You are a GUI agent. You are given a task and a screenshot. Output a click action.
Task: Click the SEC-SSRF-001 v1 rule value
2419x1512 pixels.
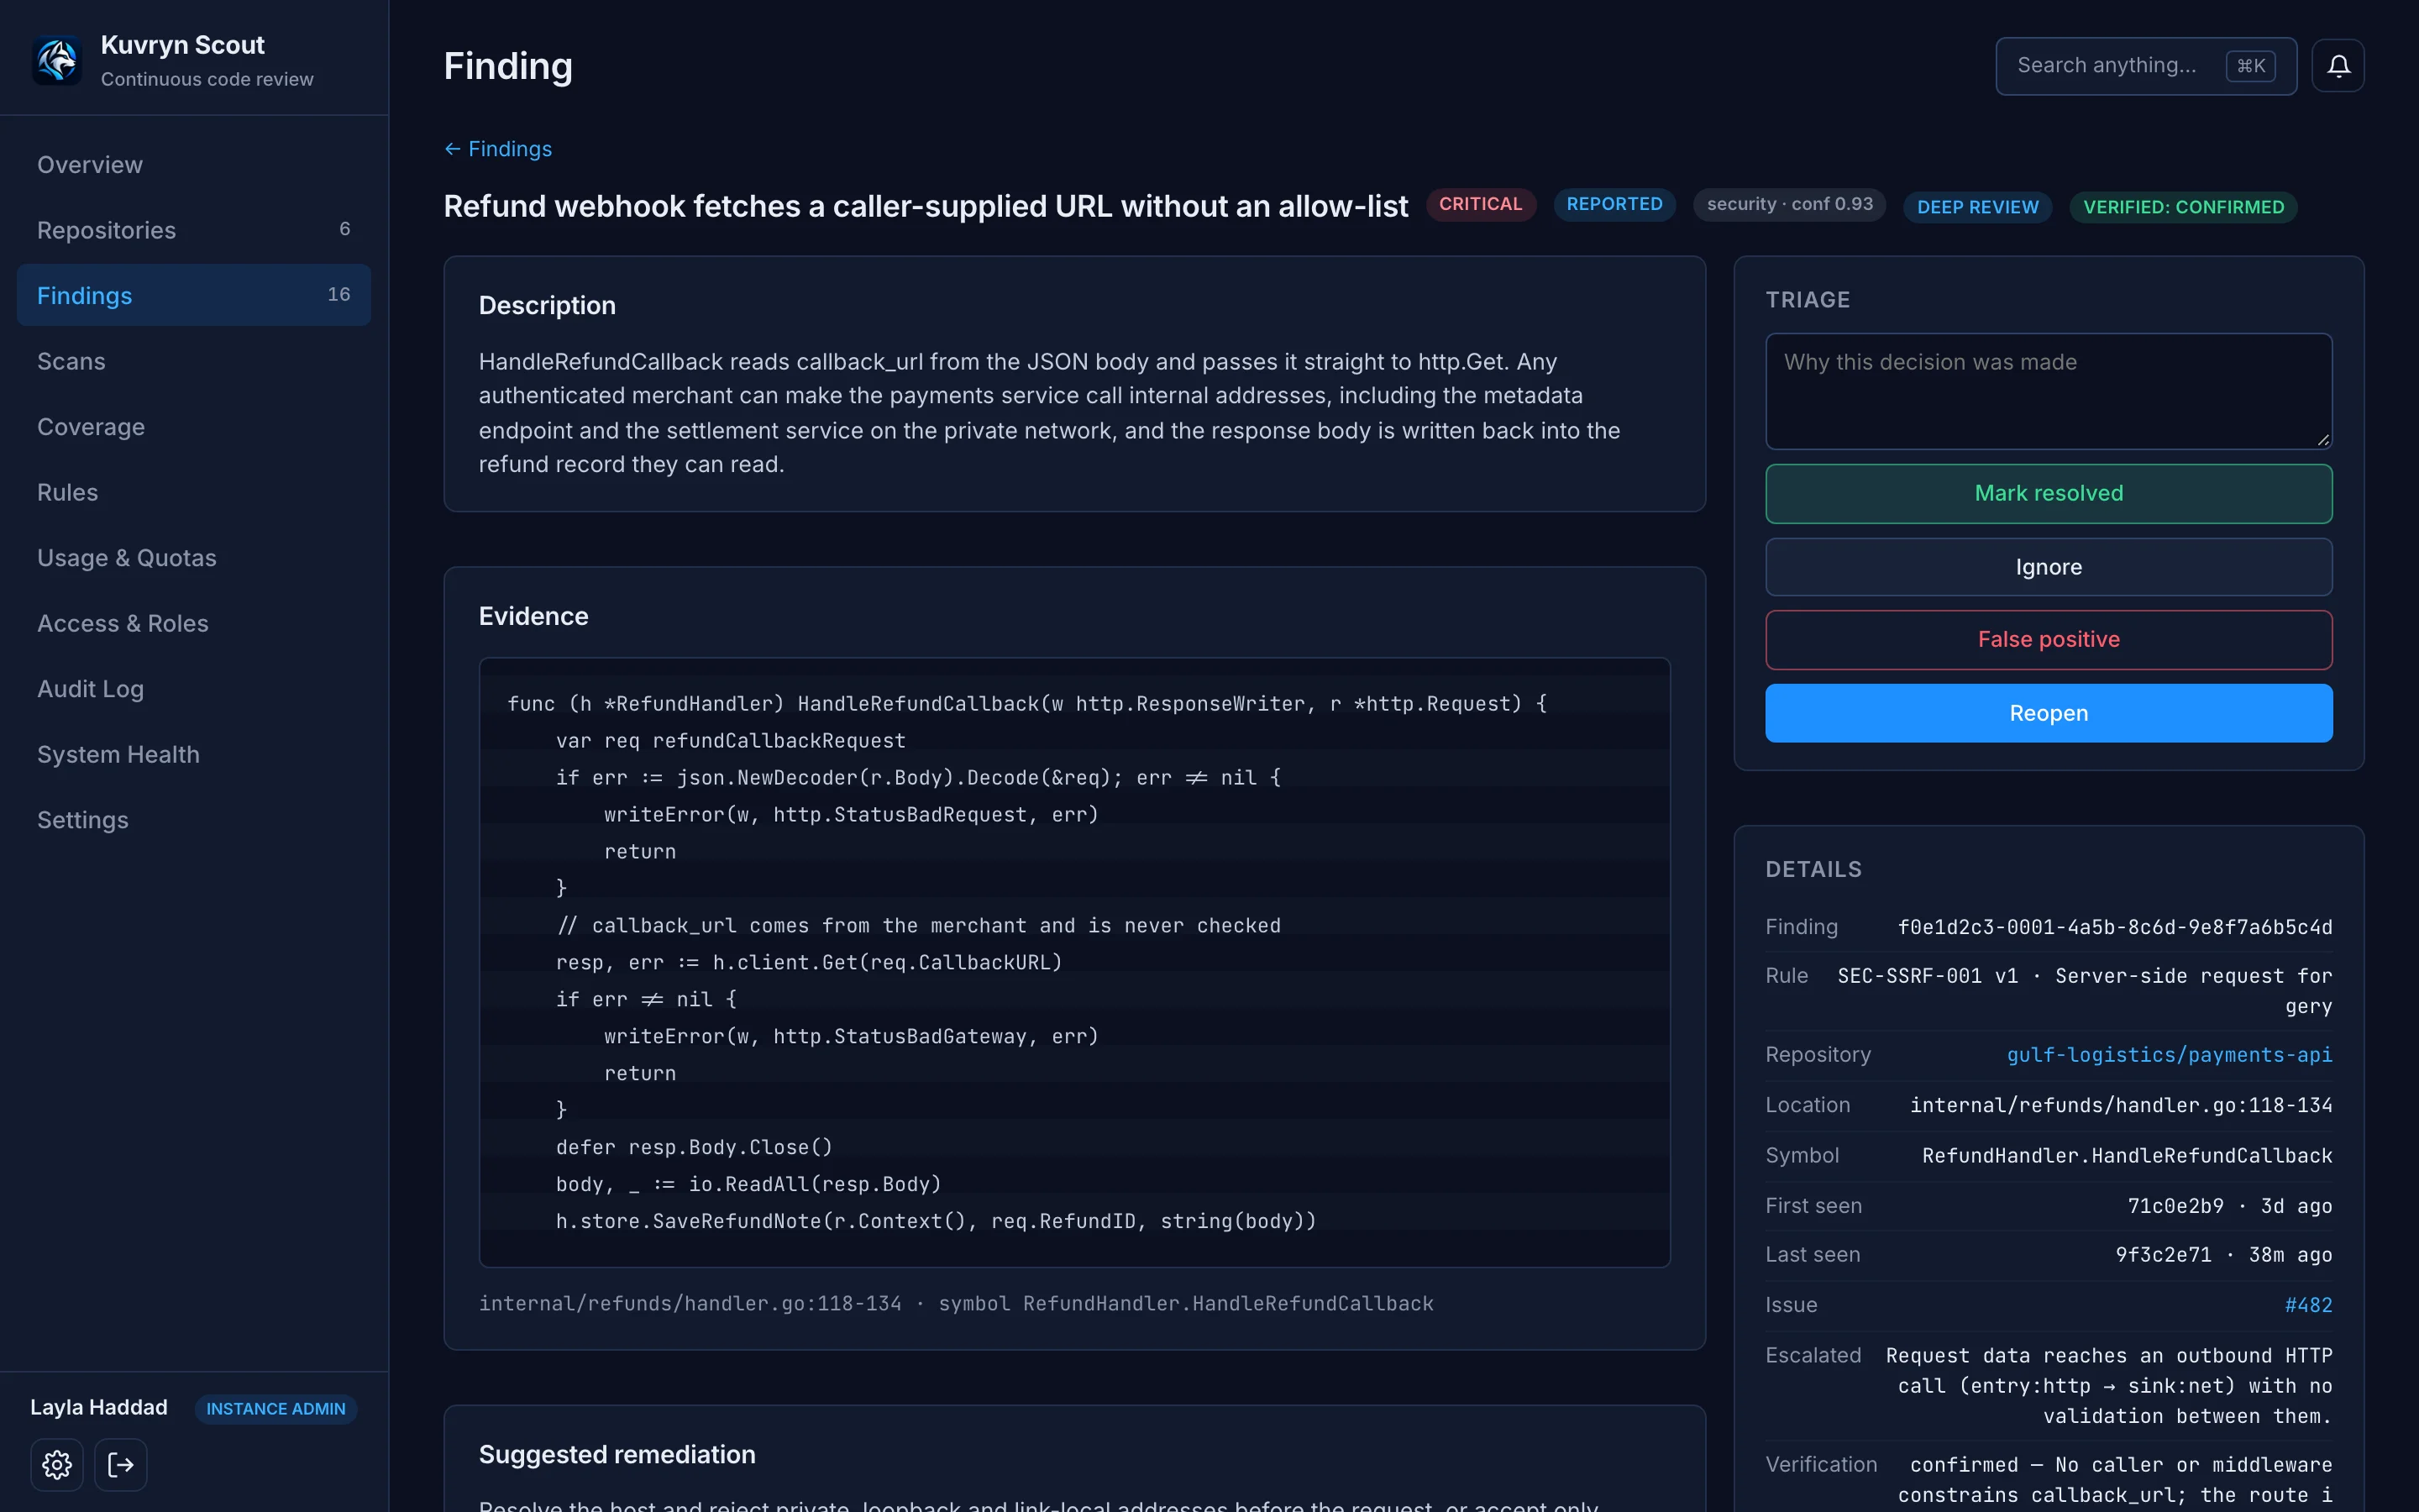click(x=2086, y=990)
